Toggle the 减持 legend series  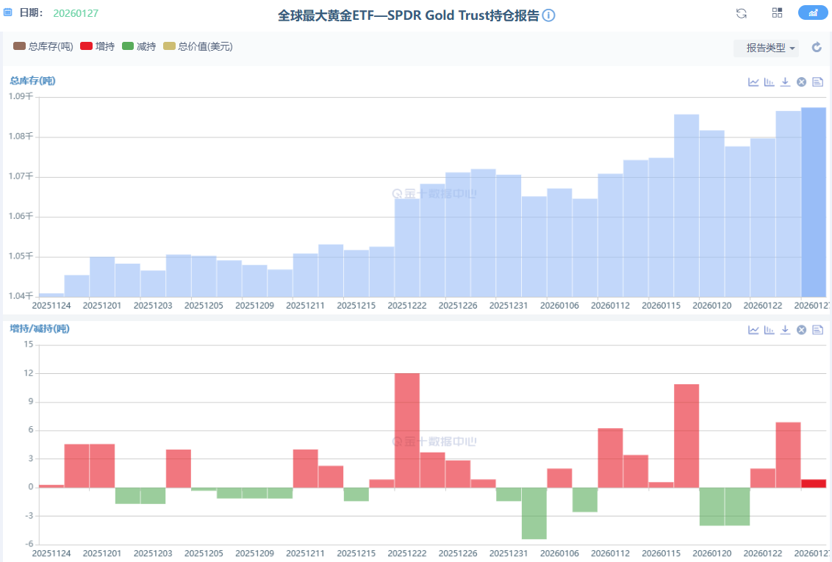click(x=139, y=46)
